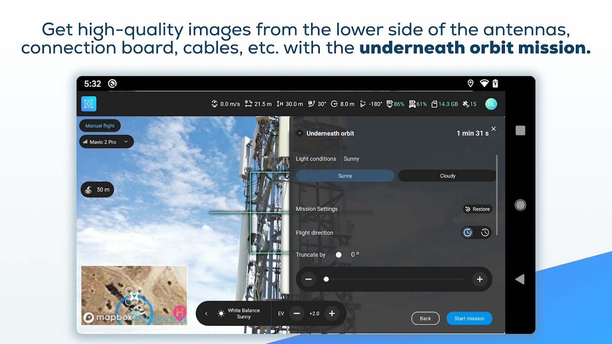612x344 pixels.
Task: Increase truncate angle with plus button
Action: (479, 279)
